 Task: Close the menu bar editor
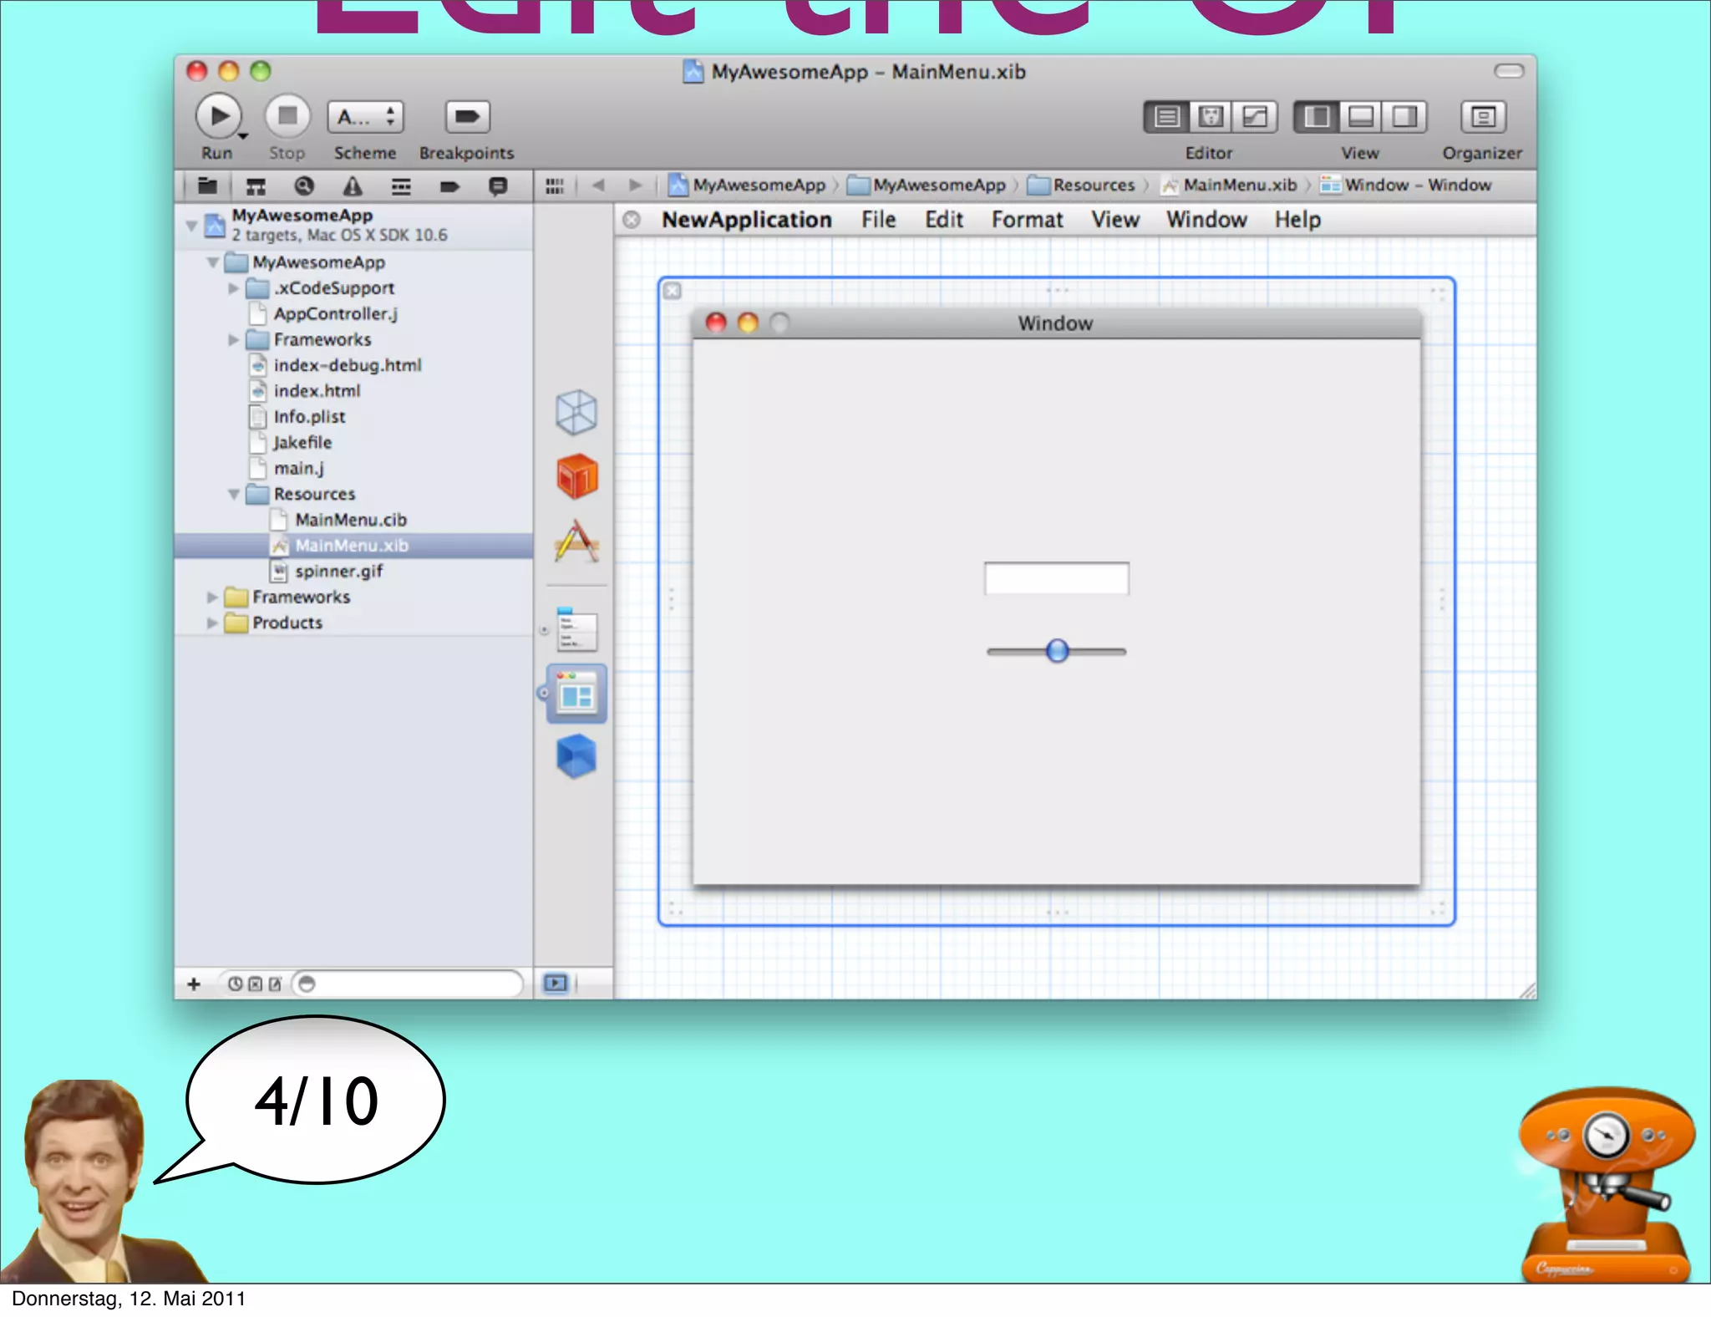632,220
